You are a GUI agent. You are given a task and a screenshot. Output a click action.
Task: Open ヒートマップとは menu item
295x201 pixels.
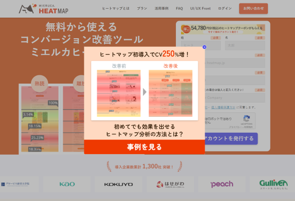pyautogui.click(x=116, y=9)
